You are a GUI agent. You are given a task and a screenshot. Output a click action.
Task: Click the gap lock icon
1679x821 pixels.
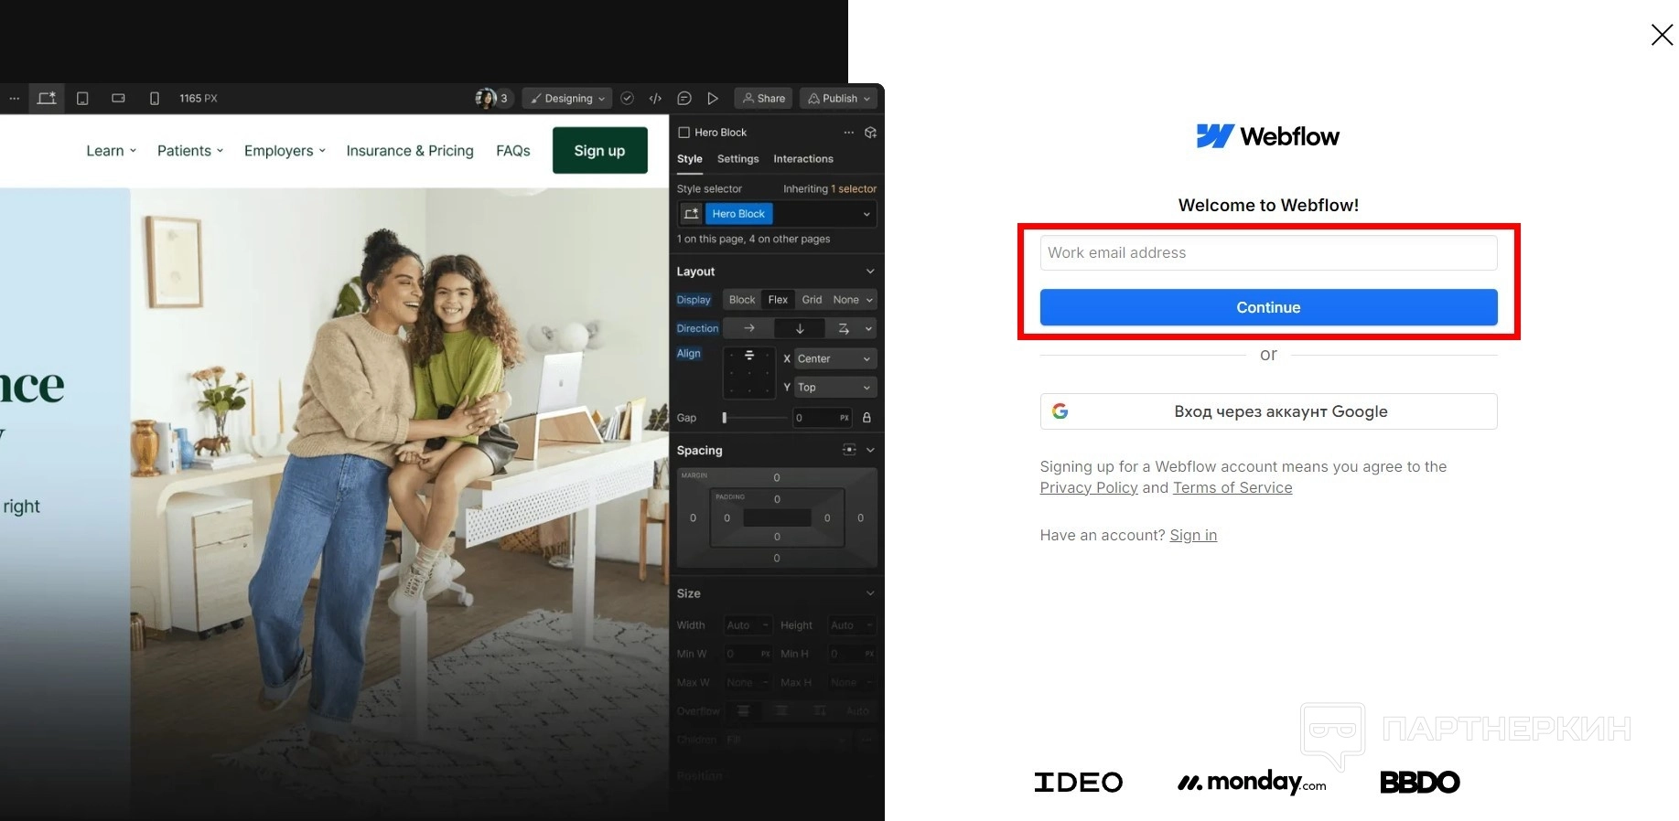[x=866, y=418]
